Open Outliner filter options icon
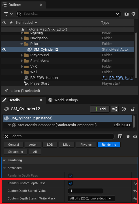139x204 pixels. point(8,14)
